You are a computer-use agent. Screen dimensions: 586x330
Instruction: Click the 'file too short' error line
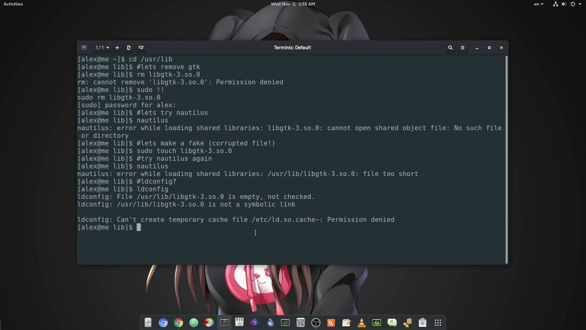pos(248,174)
